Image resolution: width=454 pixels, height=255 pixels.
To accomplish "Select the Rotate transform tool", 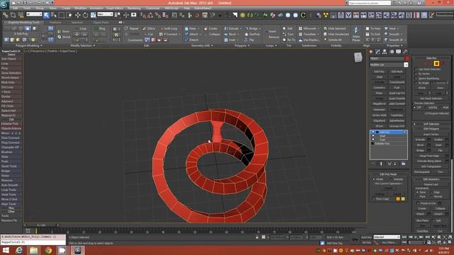I will [85, 15].
